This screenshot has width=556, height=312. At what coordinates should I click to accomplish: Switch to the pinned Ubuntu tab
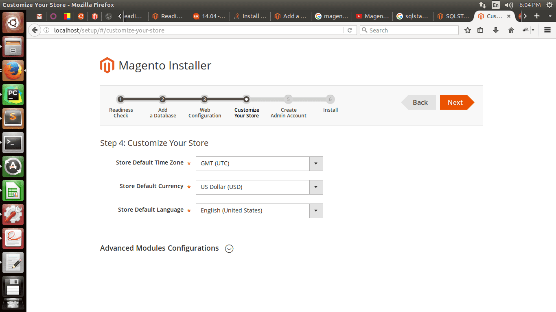coord(81,16)
